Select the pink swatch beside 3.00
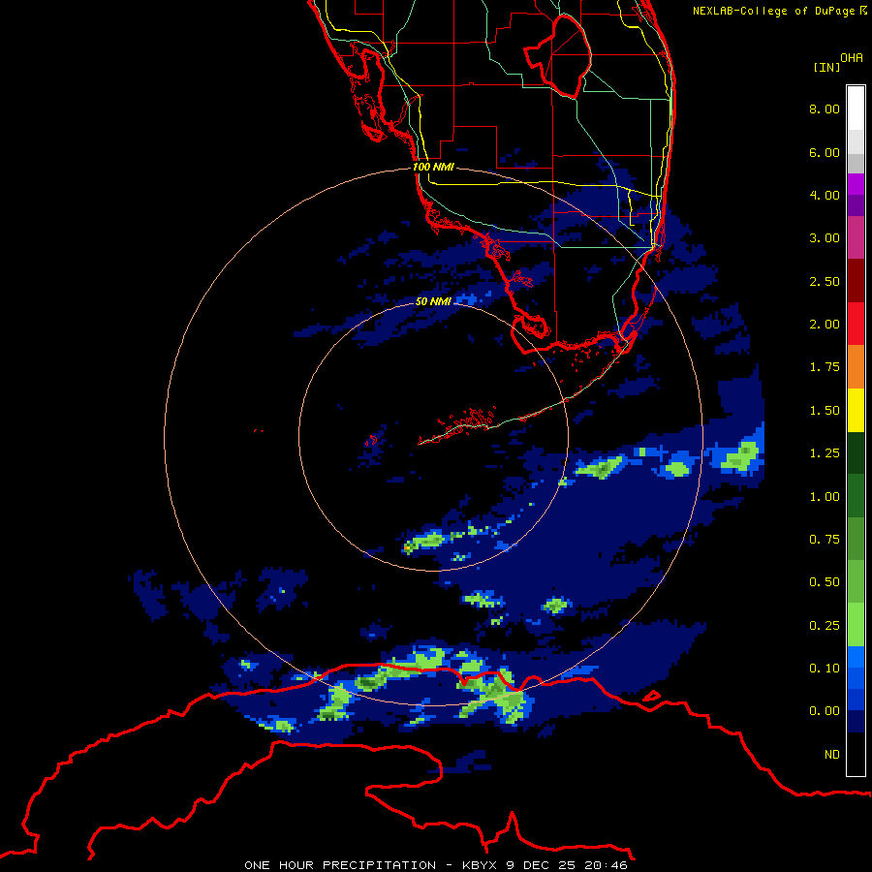872x872 pixels. coord(856,237)
